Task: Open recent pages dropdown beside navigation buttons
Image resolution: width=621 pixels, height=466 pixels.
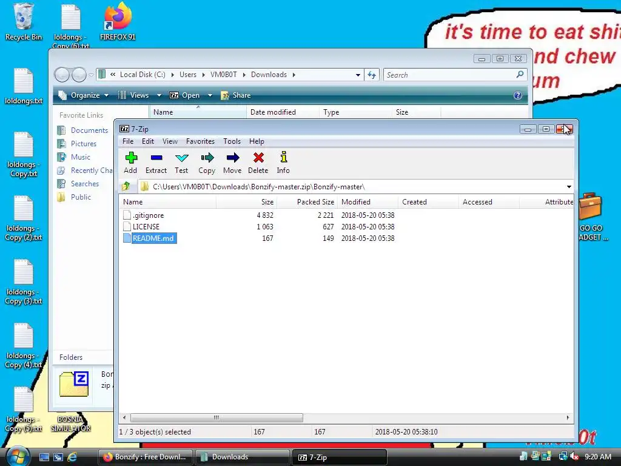Action: click(x=91, y=75)
